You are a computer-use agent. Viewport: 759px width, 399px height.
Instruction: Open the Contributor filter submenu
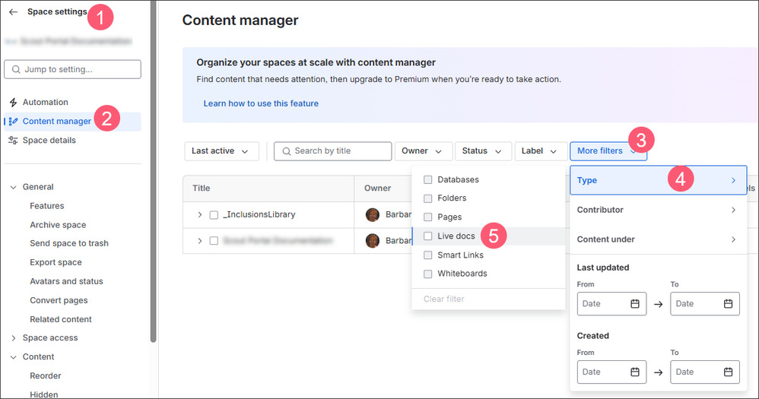click(657, 210)
